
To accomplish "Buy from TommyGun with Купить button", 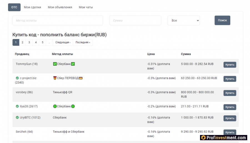I will (230, 65).
